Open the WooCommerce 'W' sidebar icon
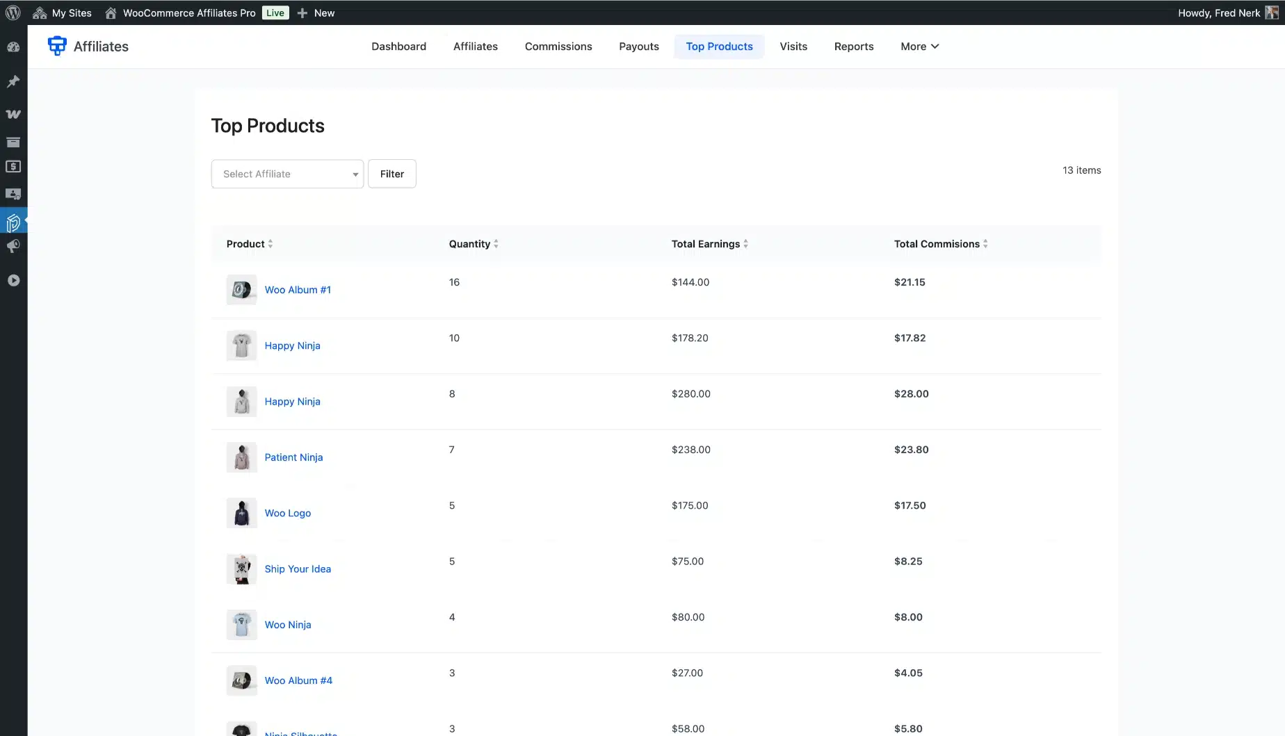 (13, 114)
